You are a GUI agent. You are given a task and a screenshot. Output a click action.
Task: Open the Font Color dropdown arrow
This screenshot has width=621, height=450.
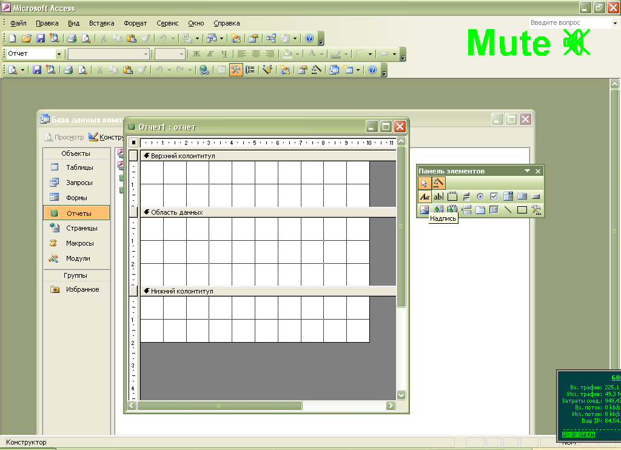(x=321, y=54)
